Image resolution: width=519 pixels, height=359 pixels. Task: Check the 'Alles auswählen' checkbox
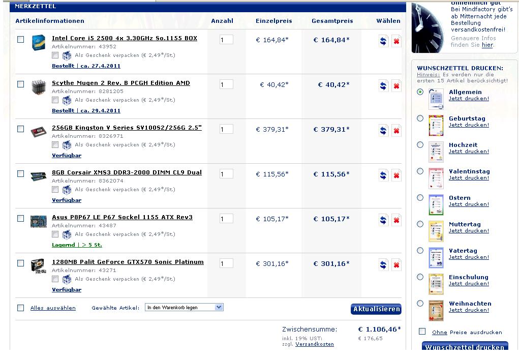pos(21,308)
